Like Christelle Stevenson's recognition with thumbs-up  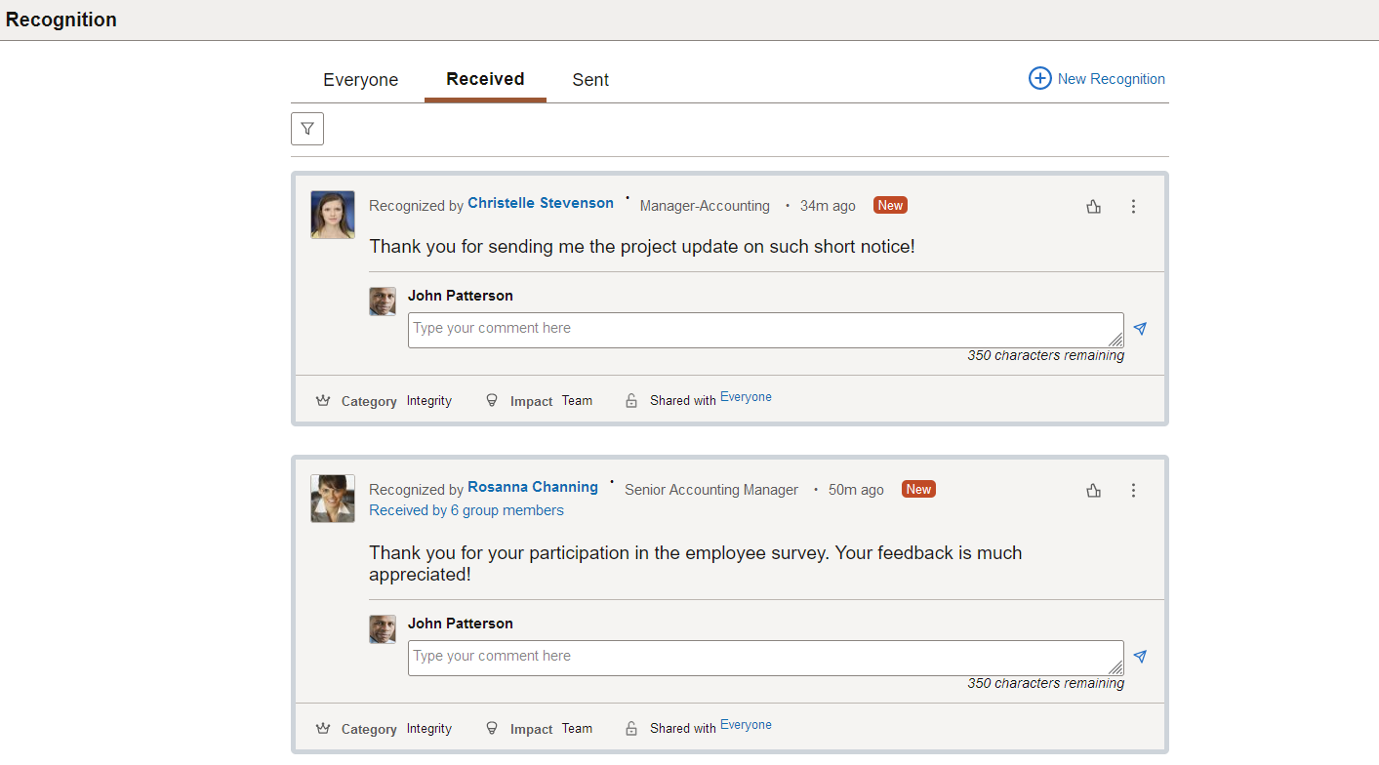(1094, 207)
